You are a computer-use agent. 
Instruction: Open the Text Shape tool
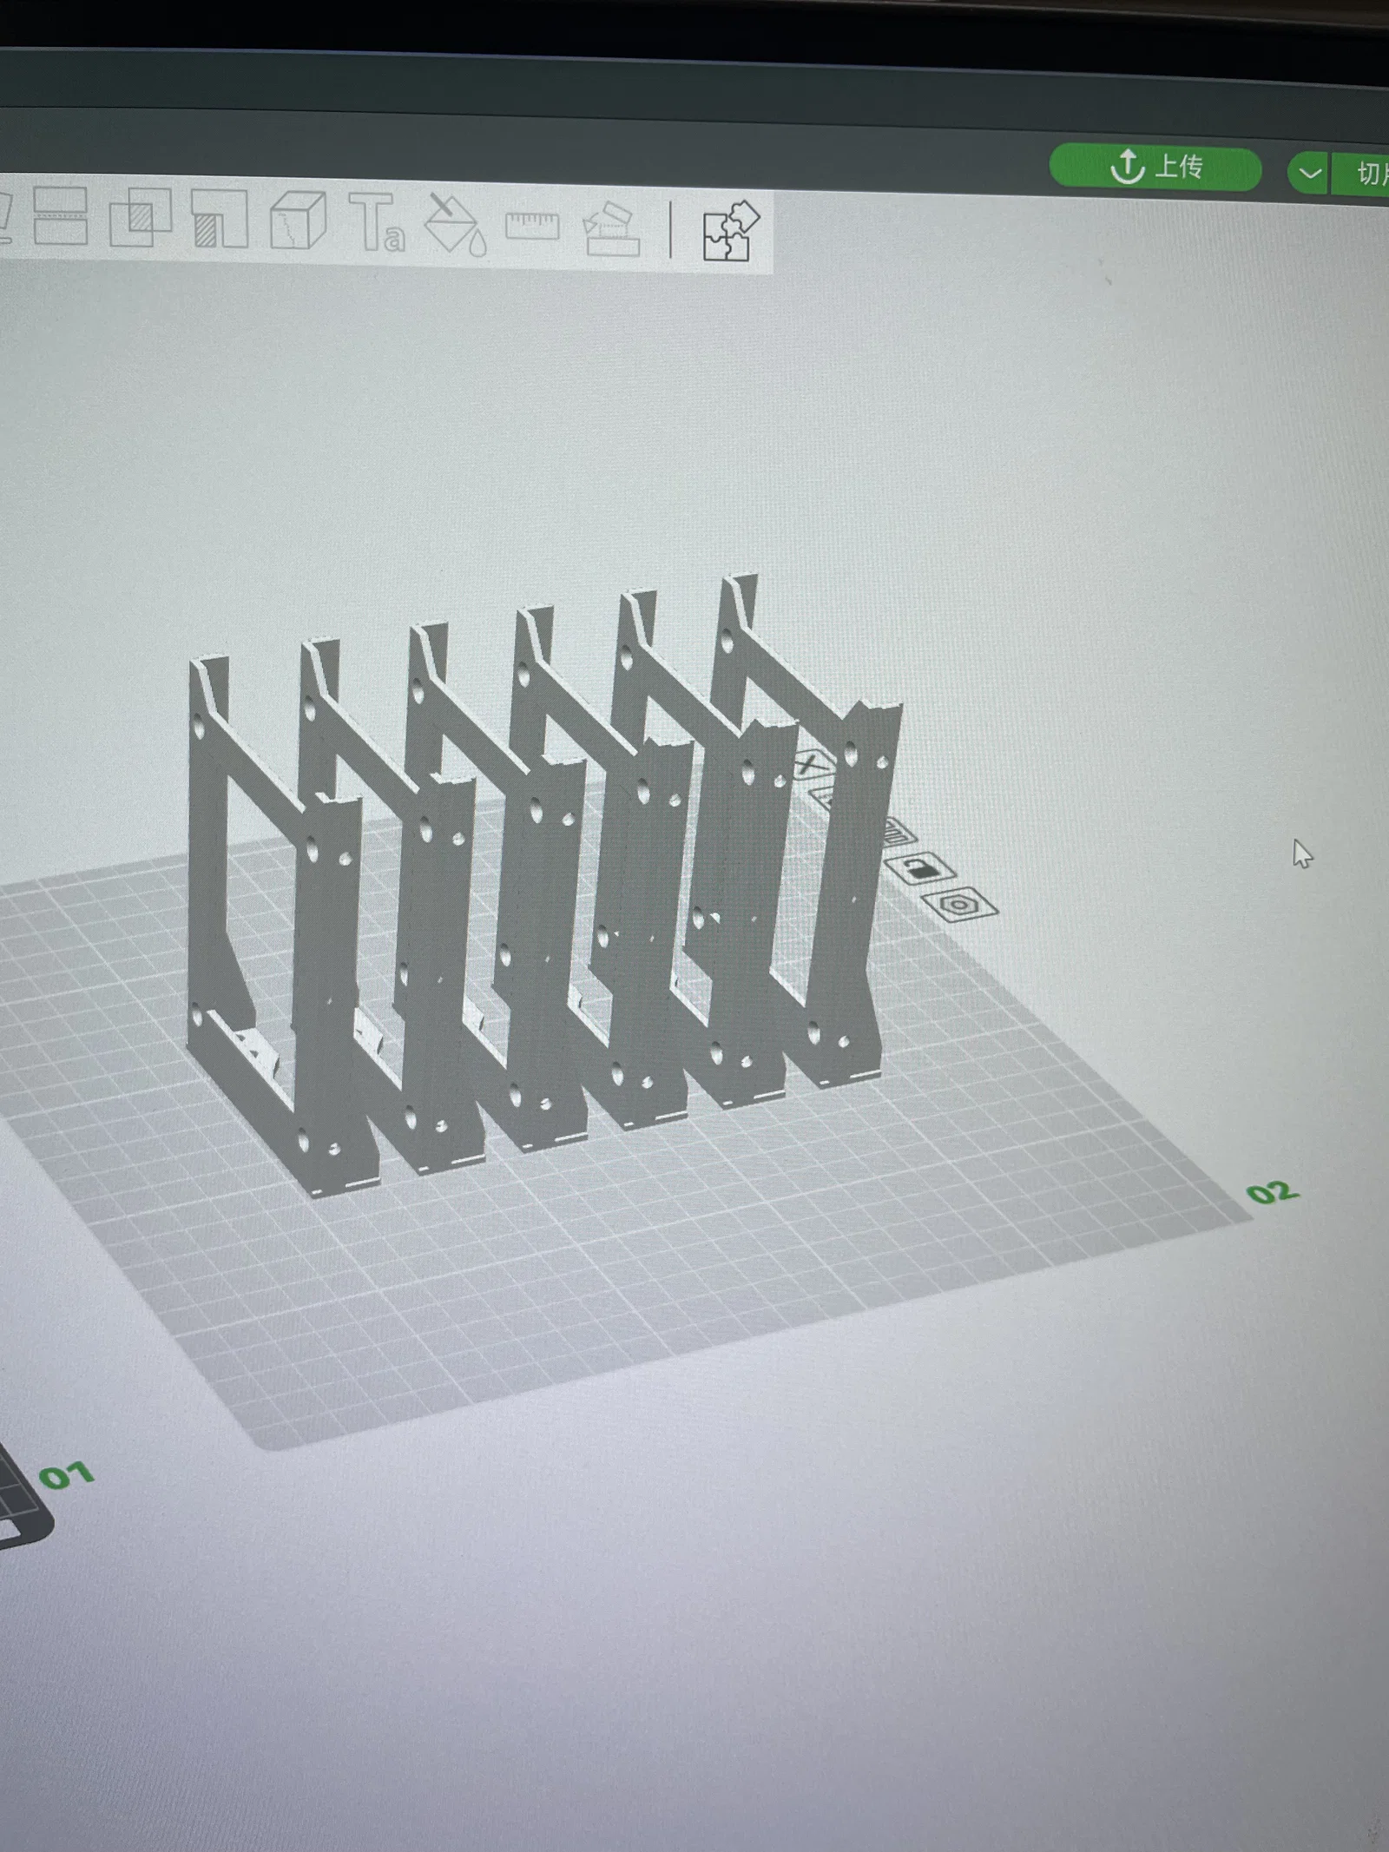click(377, 223)
